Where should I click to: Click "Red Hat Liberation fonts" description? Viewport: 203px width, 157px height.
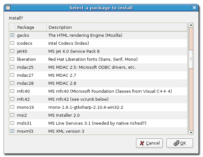[x=93, y=59]
